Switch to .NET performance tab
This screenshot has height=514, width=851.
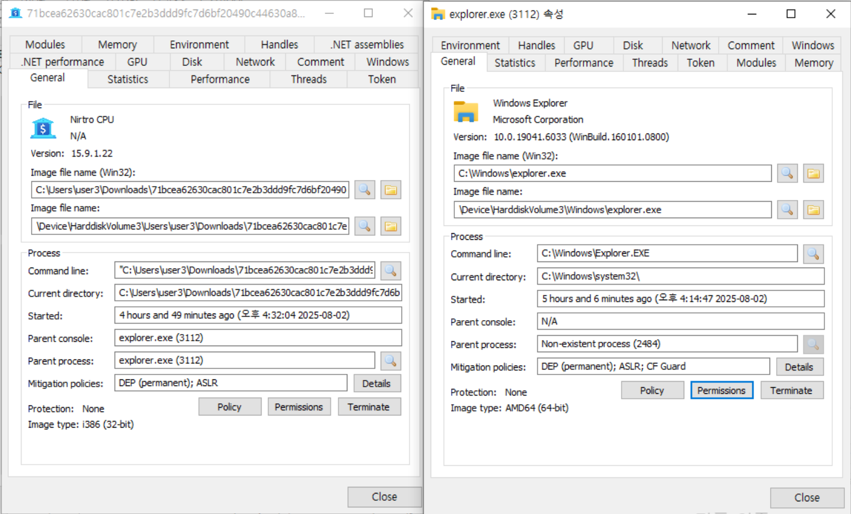click(63, 61)
